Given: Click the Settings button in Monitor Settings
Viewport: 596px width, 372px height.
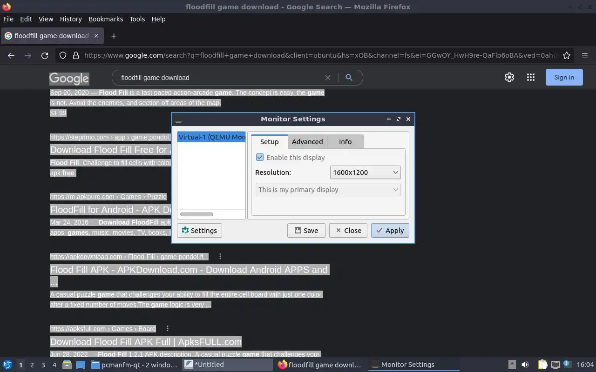Looking at the screenshot, I should point(199,231).
